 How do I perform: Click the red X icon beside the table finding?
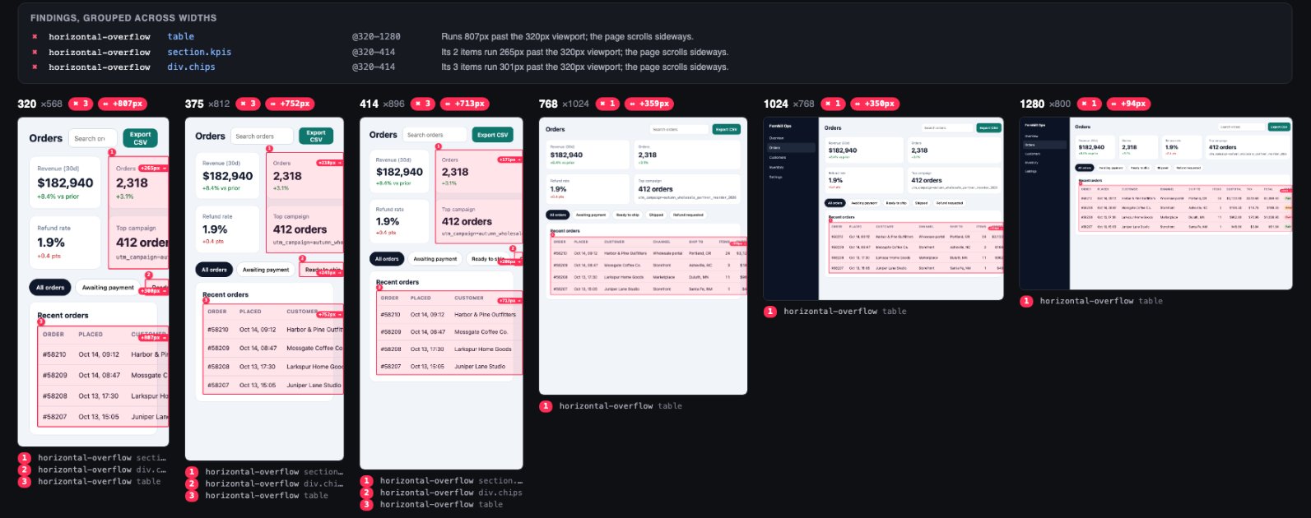click(35, 37)
